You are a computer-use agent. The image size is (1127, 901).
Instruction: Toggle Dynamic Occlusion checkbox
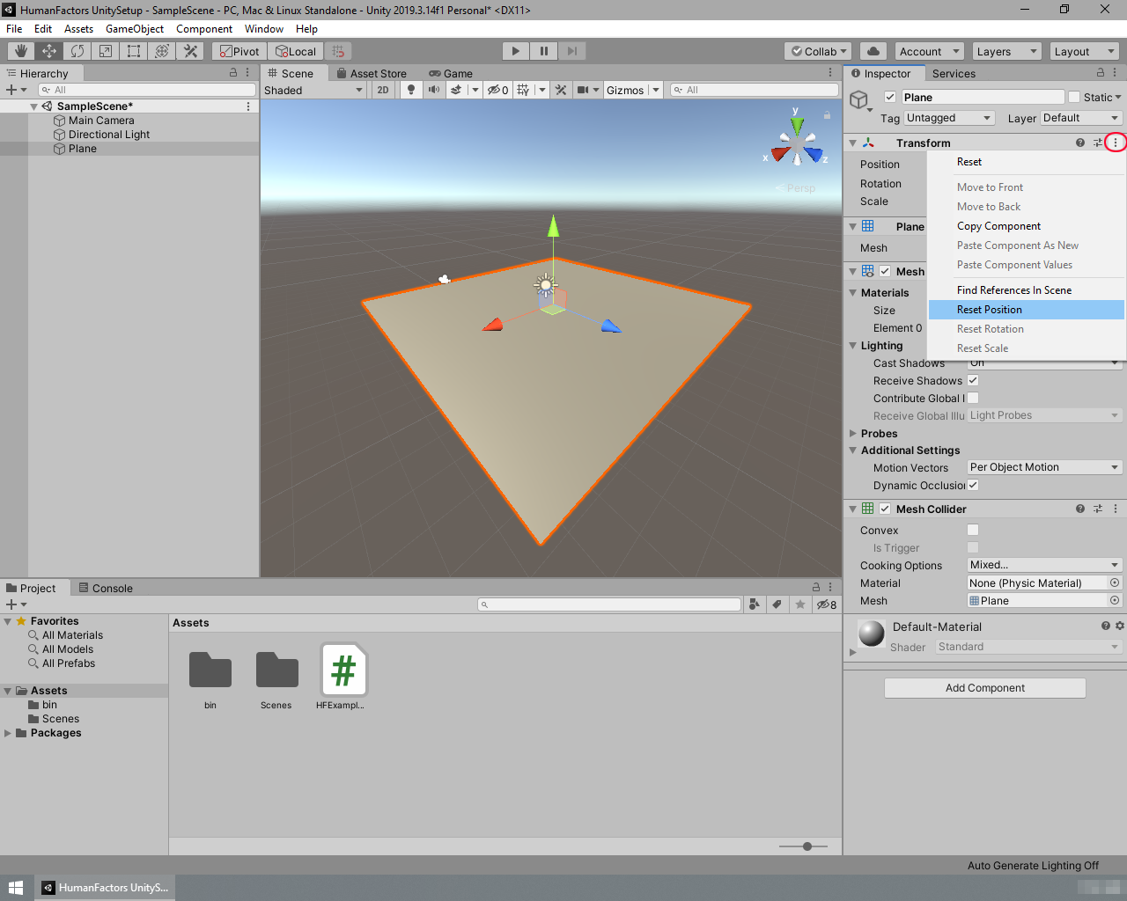coord(973,485)
